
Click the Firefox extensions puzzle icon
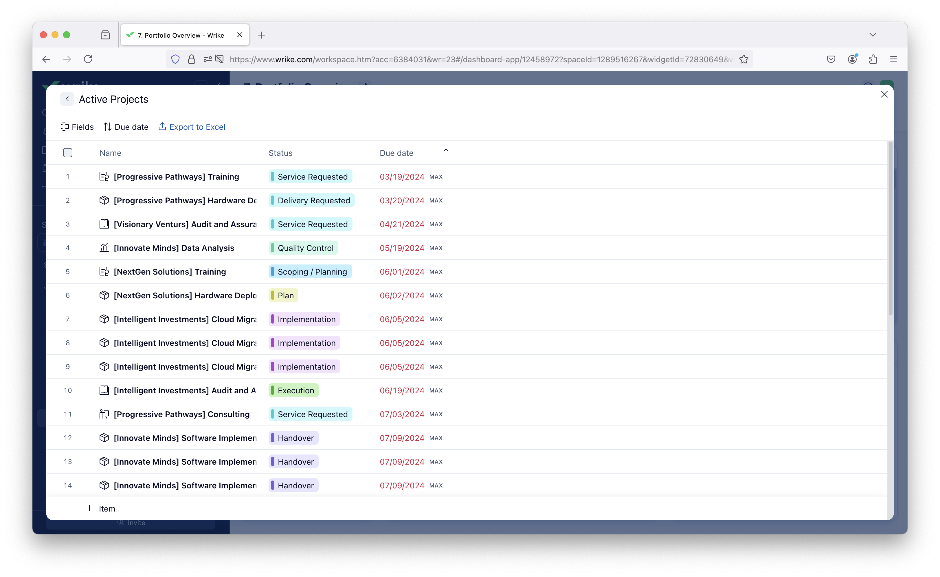tap(873, 59)
